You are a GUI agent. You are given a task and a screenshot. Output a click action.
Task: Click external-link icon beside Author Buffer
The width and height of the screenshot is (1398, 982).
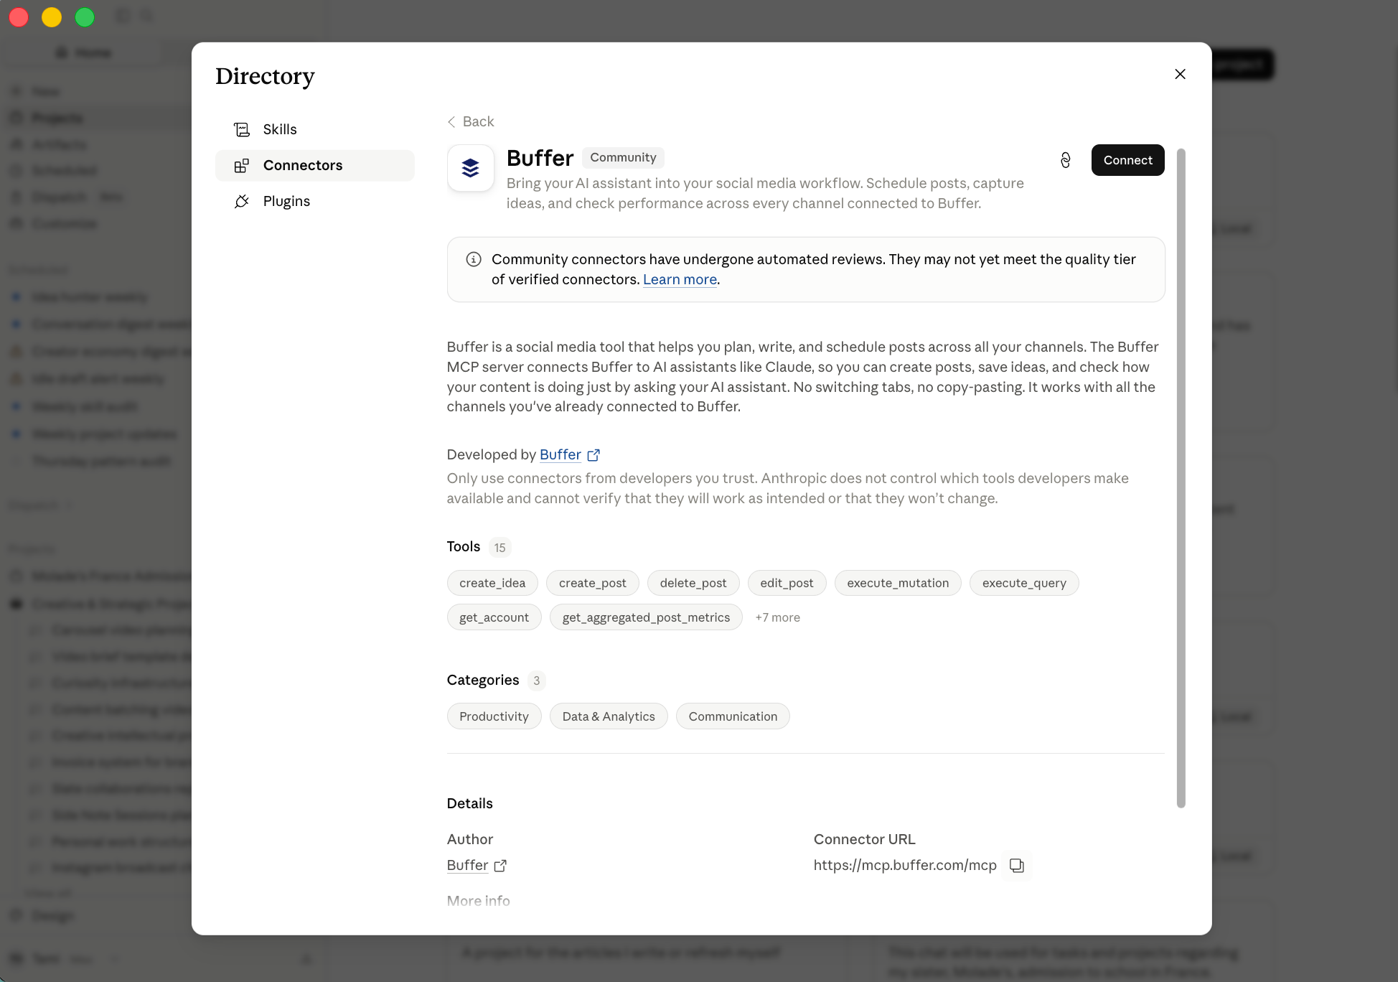click(x=500, y=866)
